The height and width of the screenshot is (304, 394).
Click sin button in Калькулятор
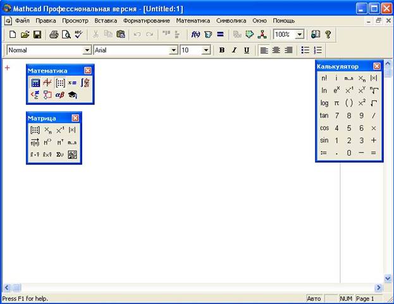coord(324,140)
